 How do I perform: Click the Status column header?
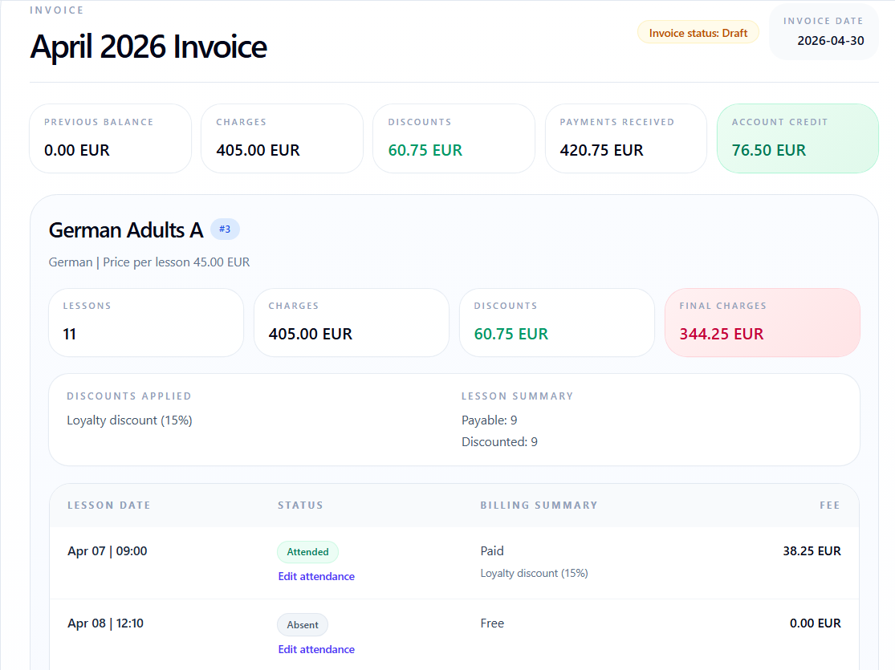300,505
